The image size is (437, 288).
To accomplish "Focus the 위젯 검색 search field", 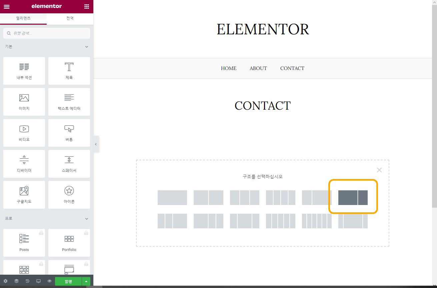I will pos(47,33).
